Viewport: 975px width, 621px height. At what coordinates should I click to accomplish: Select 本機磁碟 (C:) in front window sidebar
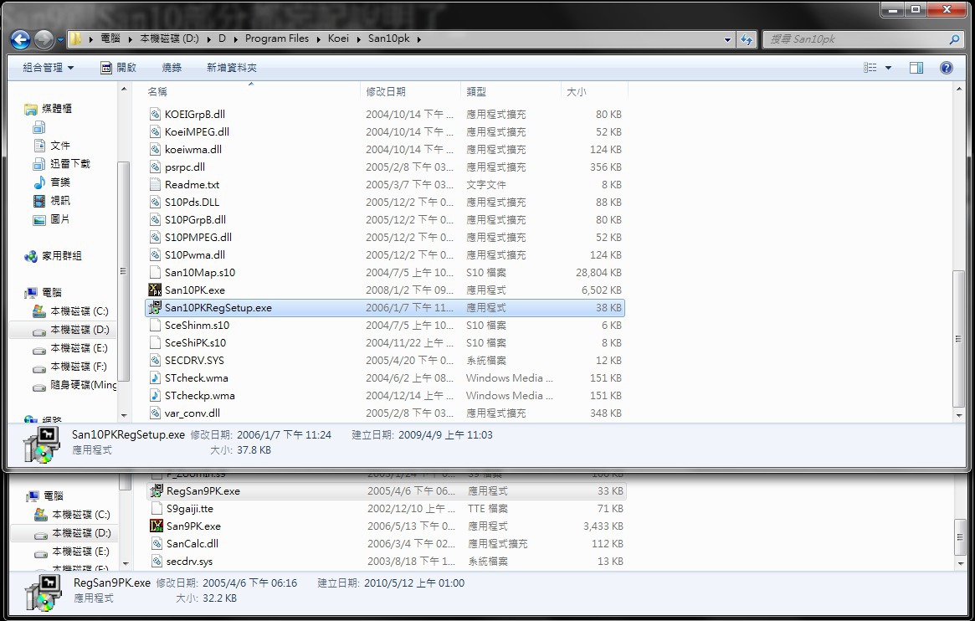click(71, 310)
